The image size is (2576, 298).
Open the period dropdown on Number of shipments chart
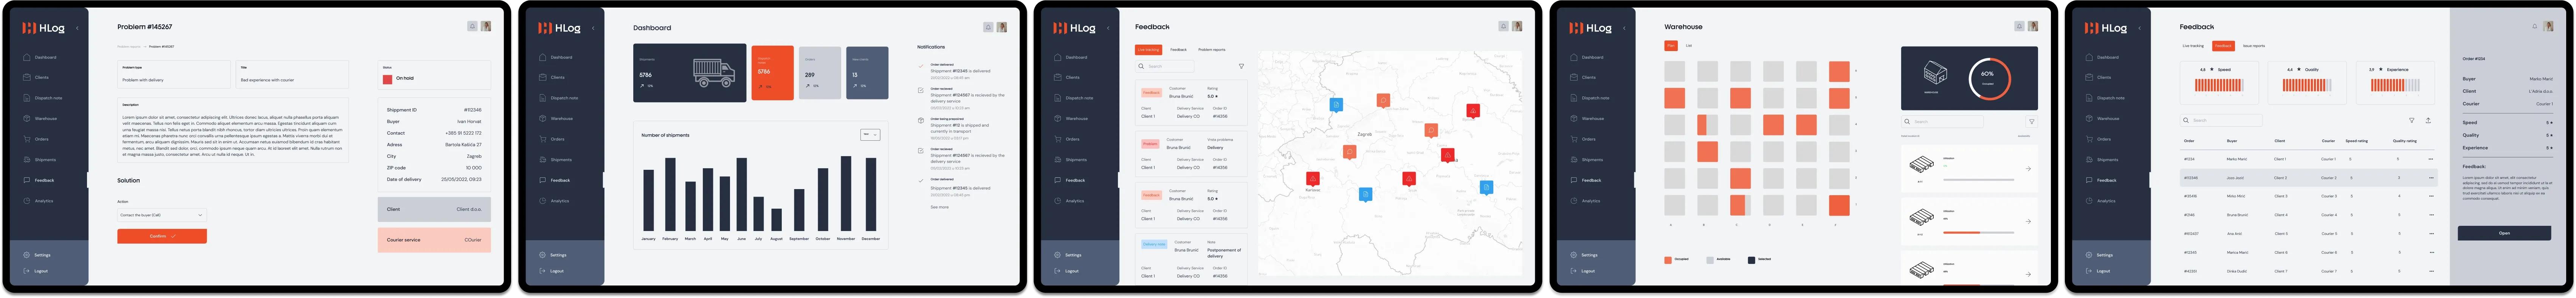click(x=870, y=135)
